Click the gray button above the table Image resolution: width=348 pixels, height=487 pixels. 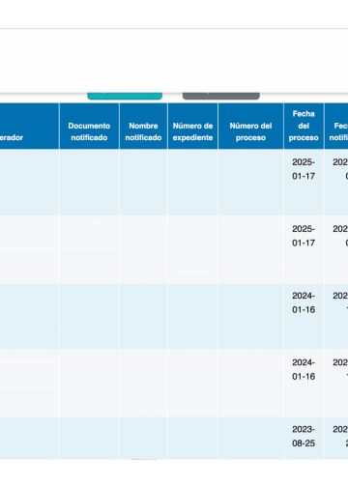point(221,96)
